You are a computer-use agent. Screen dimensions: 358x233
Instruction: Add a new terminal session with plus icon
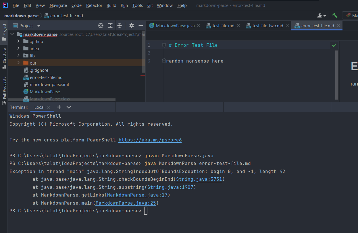tap(59, 107)
